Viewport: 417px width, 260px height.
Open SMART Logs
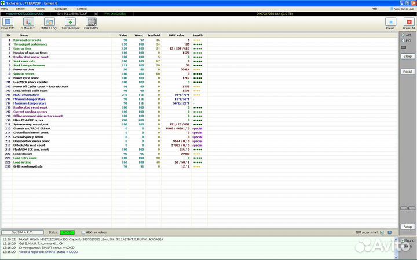(50, 23)
